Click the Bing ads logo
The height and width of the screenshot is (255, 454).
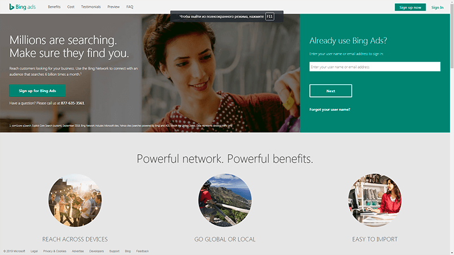pyautogui.click(x=22, y=7)
